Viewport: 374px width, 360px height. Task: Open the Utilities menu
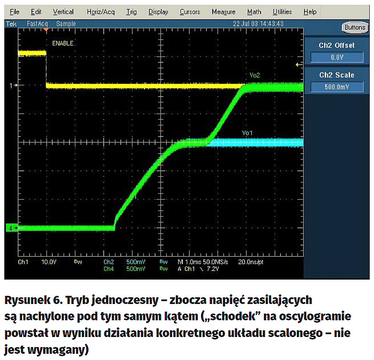coord(282,11)
